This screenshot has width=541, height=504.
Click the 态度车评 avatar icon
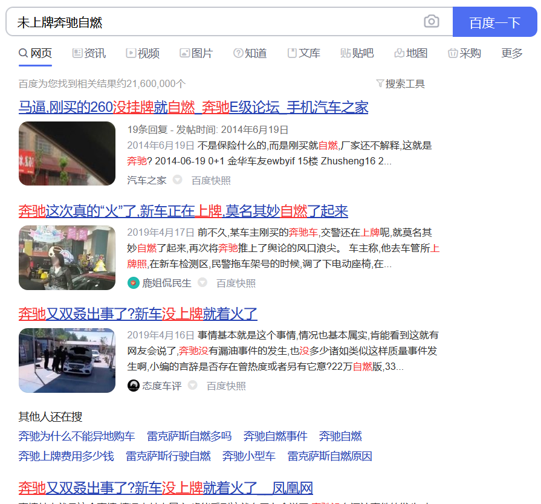133,386
